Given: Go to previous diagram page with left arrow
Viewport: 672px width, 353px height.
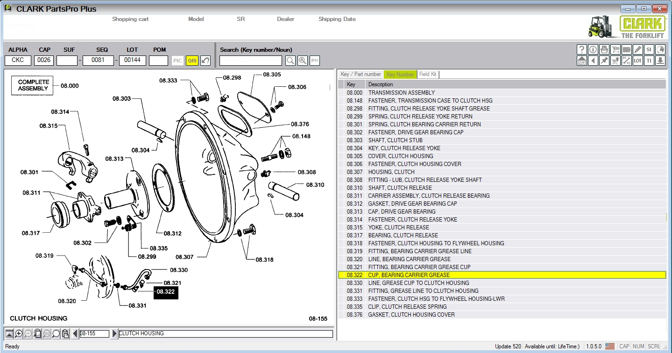Looking at the screenshot, I should pos(75,334).
